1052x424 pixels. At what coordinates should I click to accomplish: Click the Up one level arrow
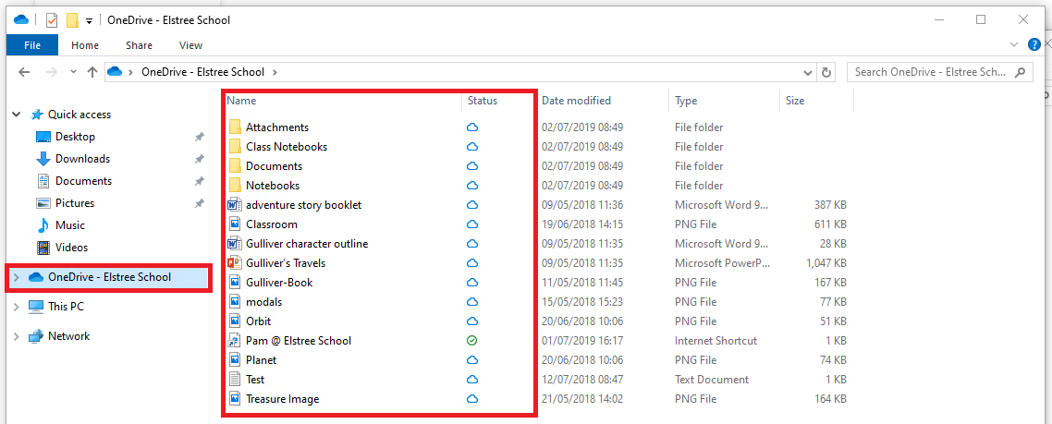point(92,72)
